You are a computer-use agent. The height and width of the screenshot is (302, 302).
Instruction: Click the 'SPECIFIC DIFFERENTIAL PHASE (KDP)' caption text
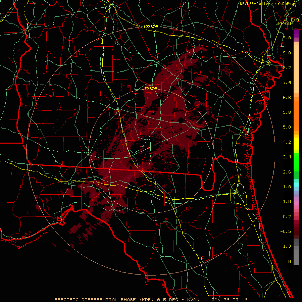tap(105, 300)
